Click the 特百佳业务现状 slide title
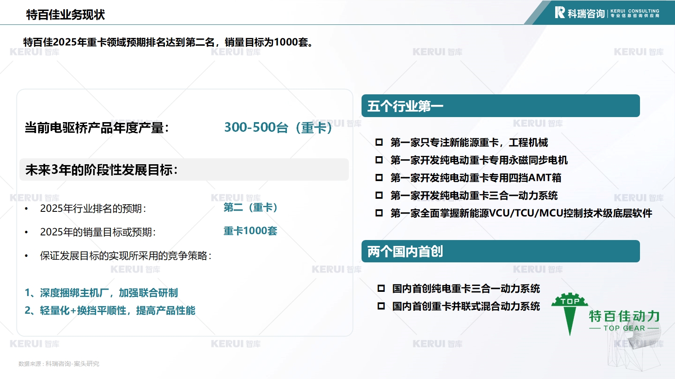This screenshot has width=675, height=379. (x=65, y=15)
